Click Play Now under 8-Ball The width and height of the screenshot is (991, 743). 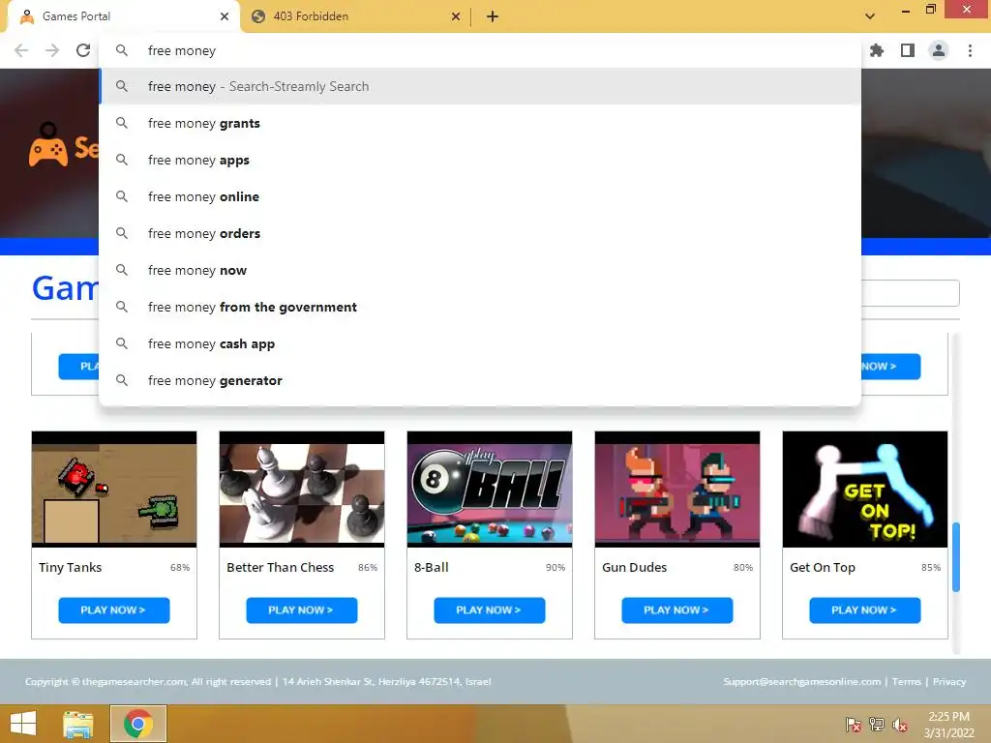coord(490,610)
